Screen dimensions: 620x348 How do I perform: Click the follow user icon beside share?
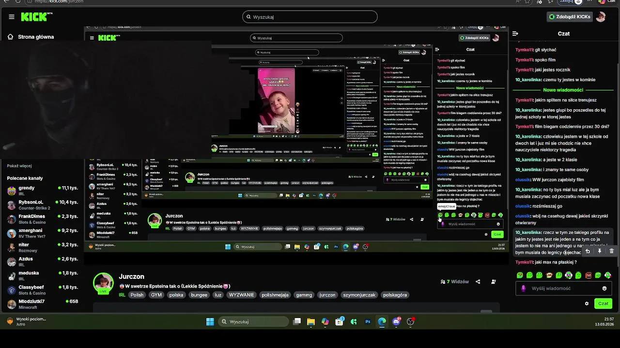point(494,282)
